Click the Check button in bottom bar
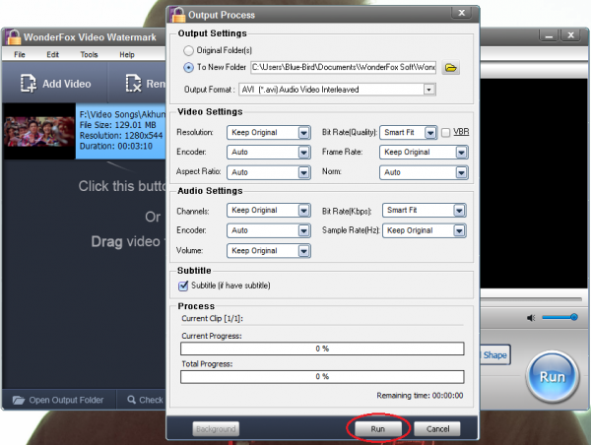This screenshot has height=445, width=591. coord(146,400)
